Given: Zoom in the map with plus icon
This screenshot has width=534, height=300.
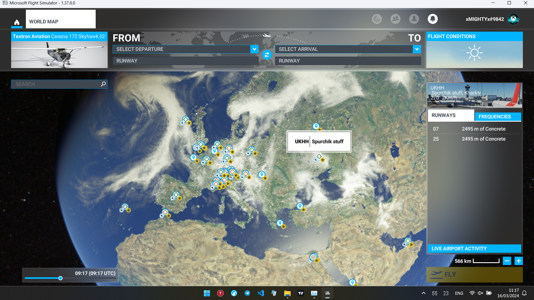Looking at the screenshot, I should point(518,261).
